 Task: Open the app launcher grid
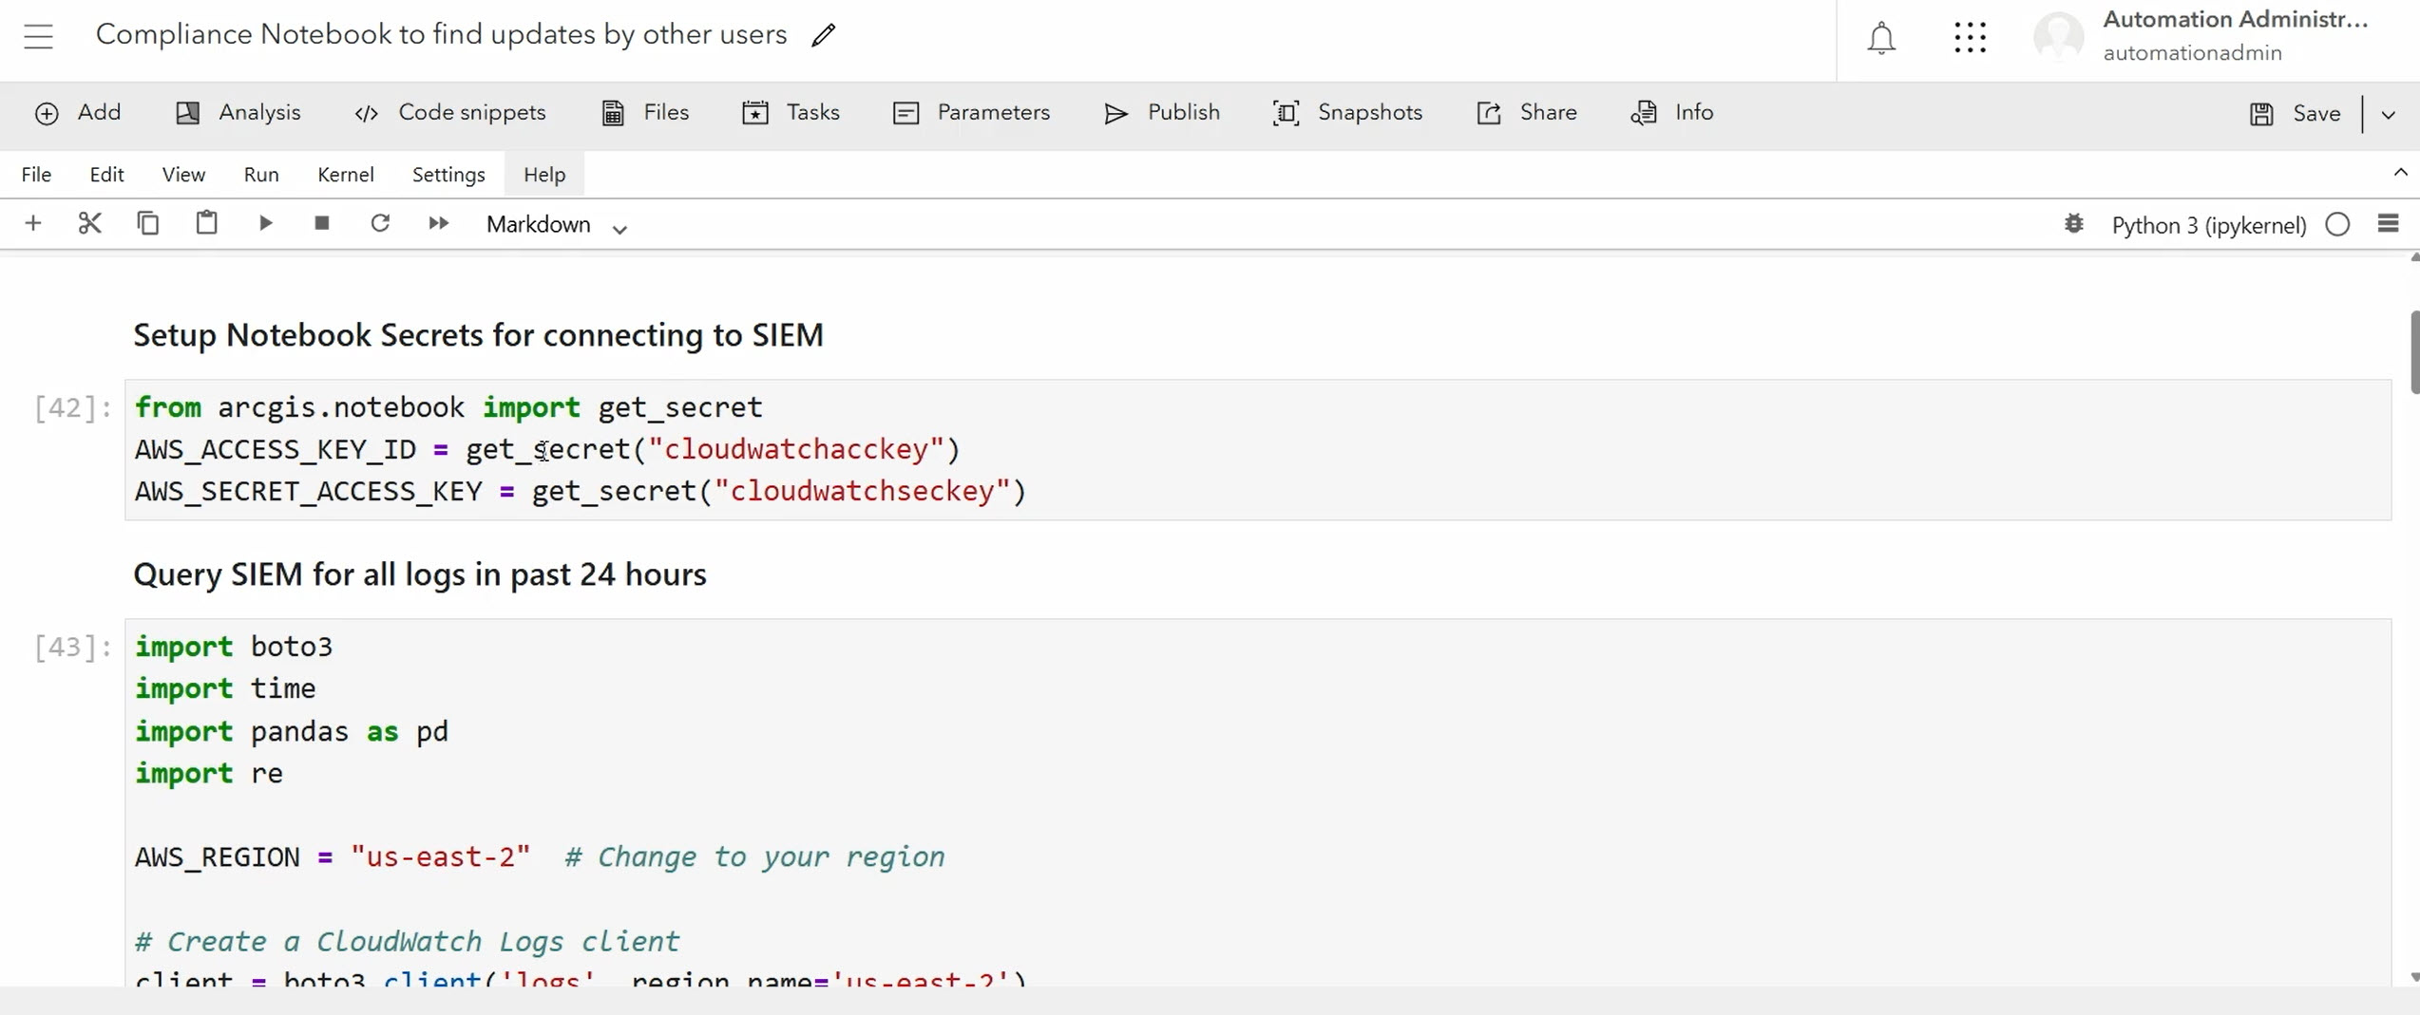point(1970,38)
